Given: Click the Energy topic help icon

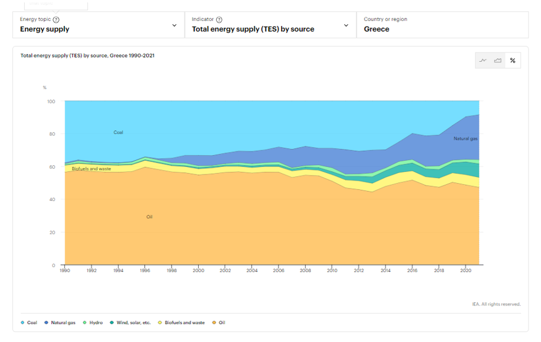Looking at the screenshot, I should click(56, 20).
